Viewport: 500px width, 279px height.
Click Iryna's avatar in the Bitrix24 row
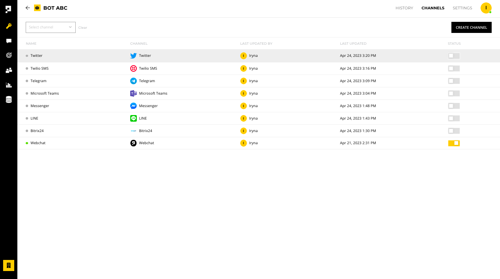tap(243, 131)
